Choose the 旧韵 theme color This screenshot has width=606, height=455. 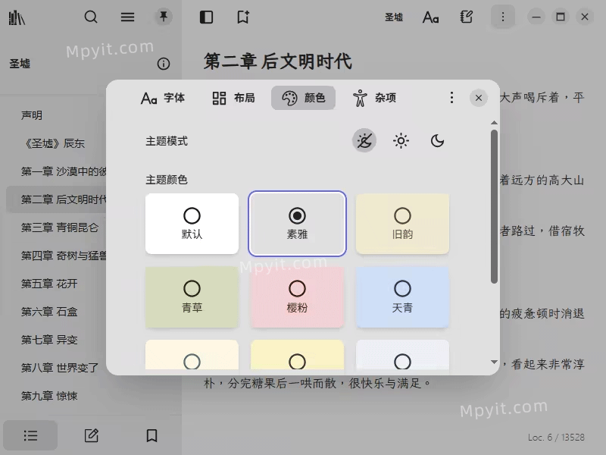click(402, 224)
